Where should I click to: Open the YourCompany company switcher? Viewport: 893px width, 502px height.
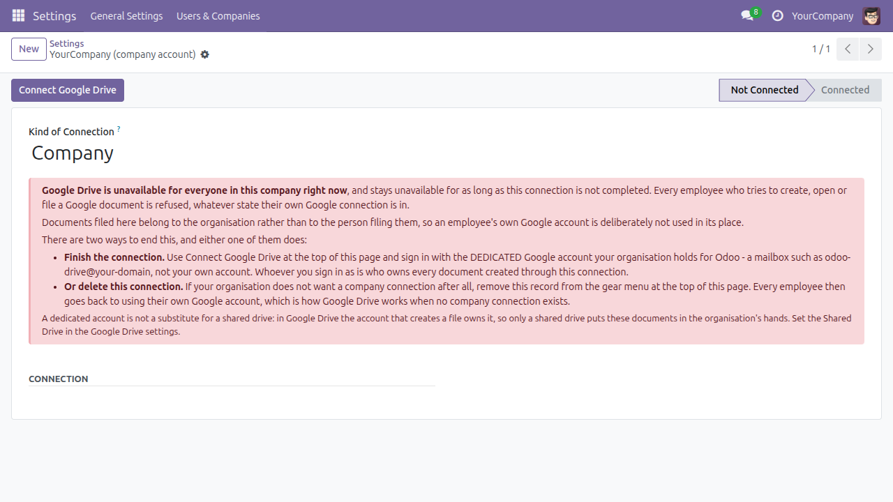click(x=823, y=15)
